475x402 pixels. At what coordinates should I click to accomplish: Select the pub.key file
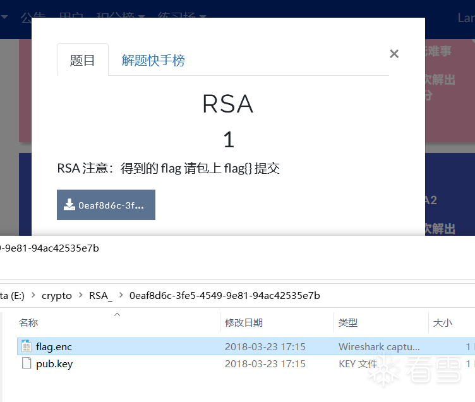[x=54, y=363]
